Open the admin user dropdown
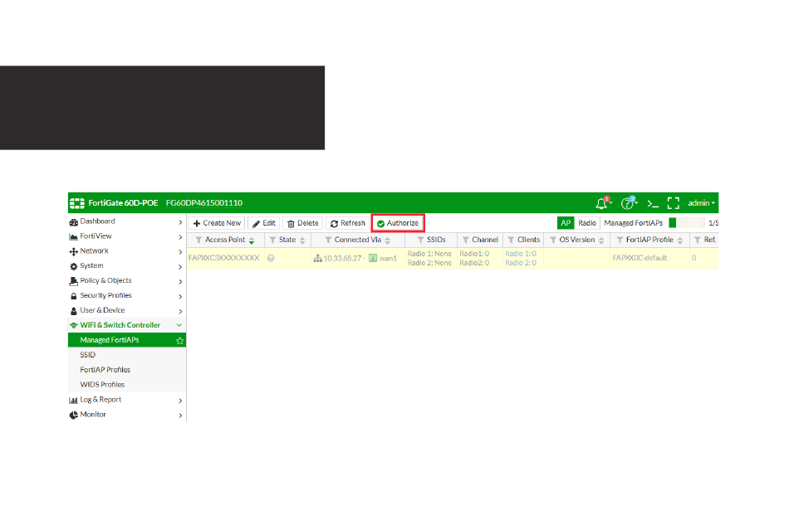This screenshot has height=525, width=789. [x=702, y=203]
